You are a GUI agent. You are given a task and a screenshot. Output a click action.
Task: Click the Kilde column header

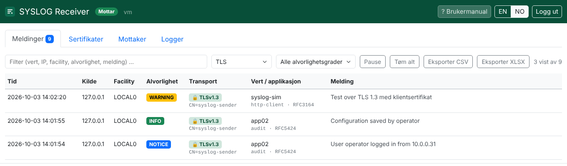(89, 81)
